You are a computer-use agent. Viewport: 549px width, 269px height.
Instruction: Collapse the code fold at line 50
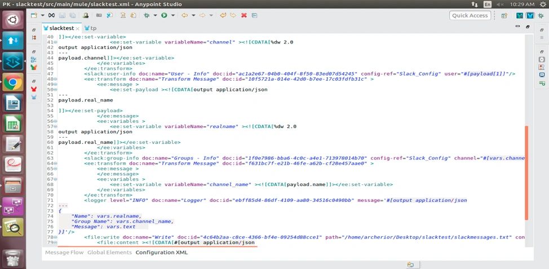55,90
